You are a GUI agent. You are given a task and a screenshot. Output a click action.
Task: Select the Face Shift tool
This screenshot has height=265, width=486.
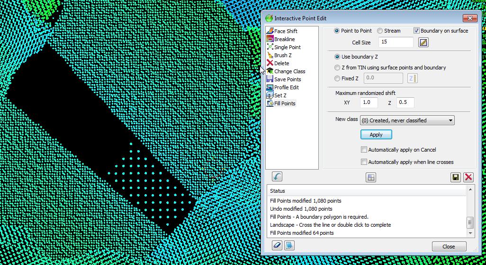[x=282, y=31]
